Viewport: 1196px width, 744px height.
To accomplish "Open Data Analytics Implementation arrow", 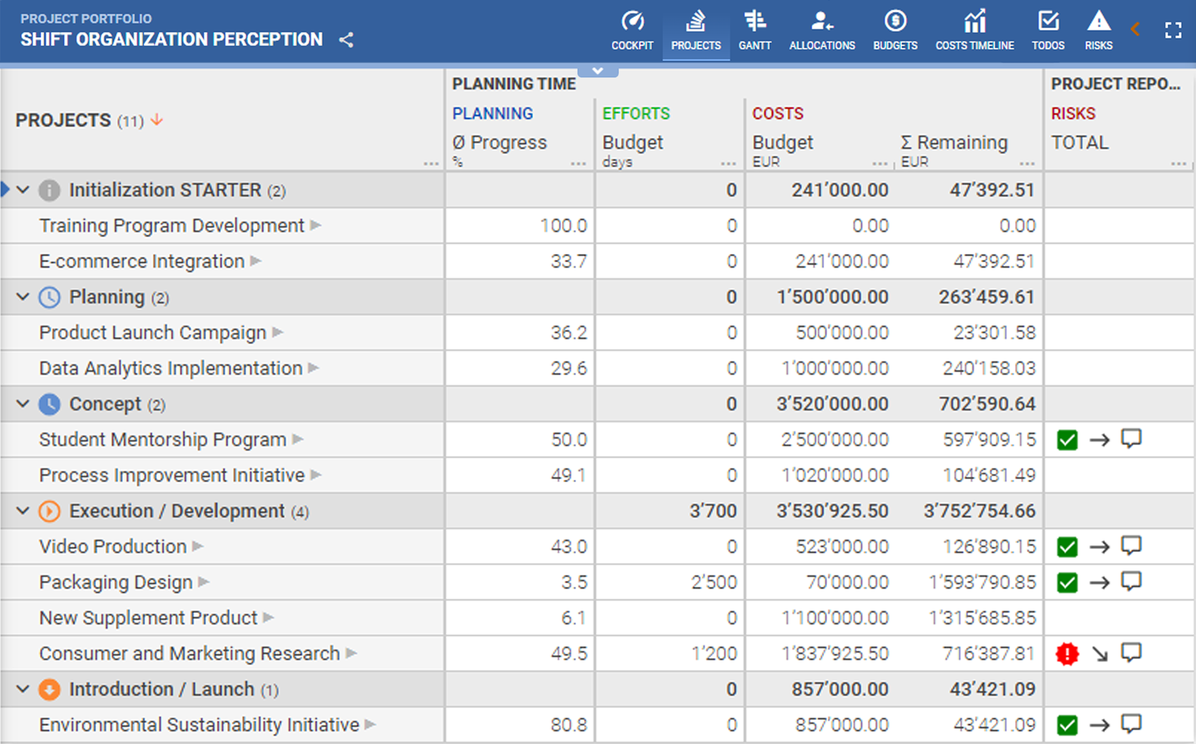I will [x=314, y=368].
